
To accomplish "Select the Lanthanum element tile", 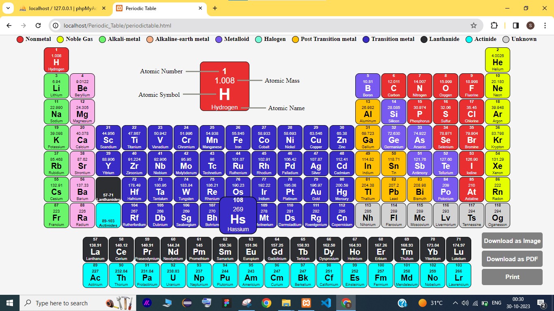I will (x=95, y=249).
